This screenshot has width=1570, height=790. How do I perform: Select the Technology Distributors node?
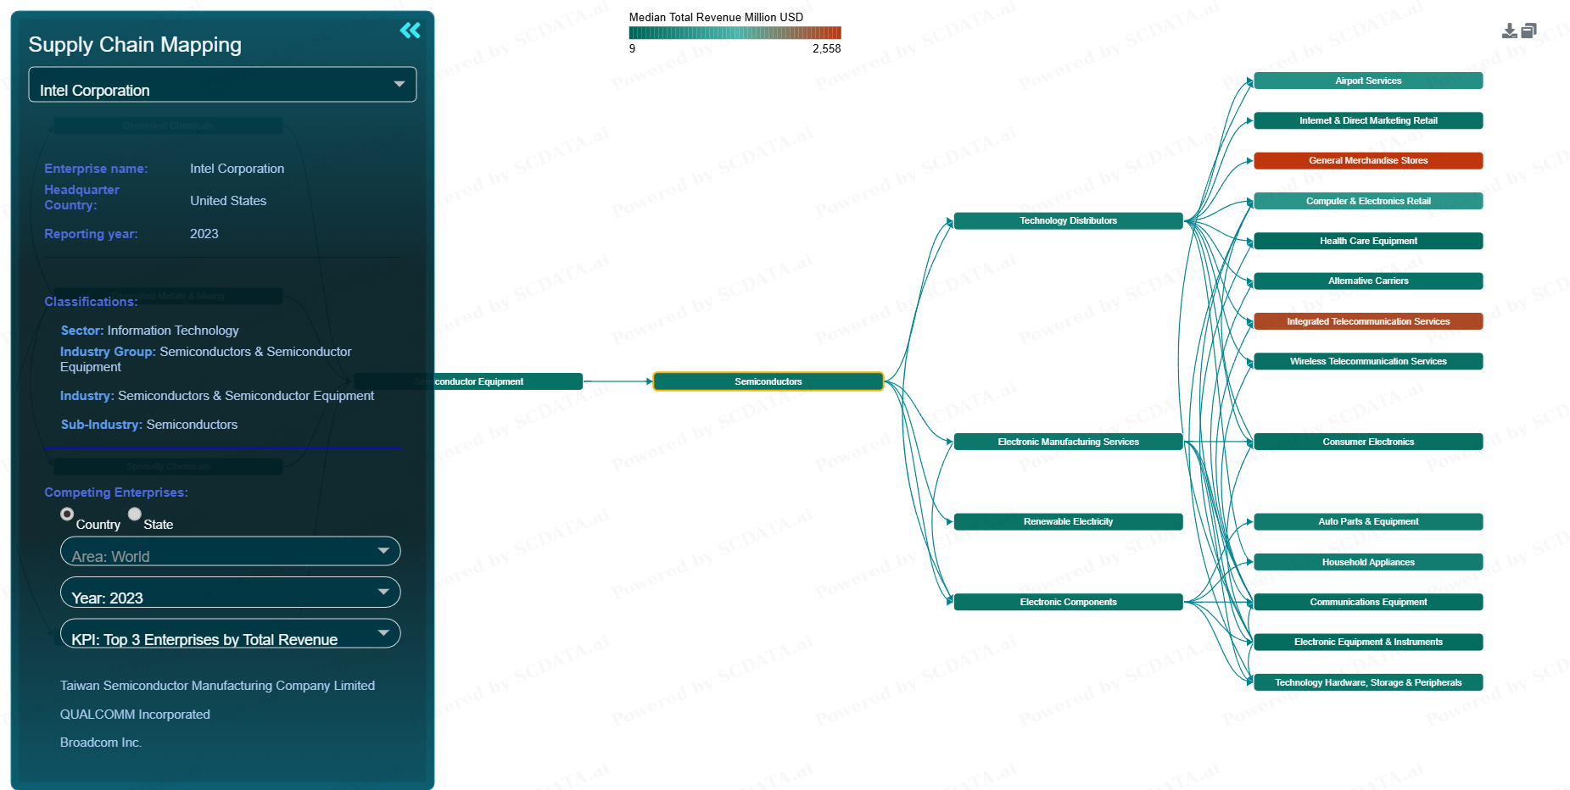click(x=1068, y=221)
